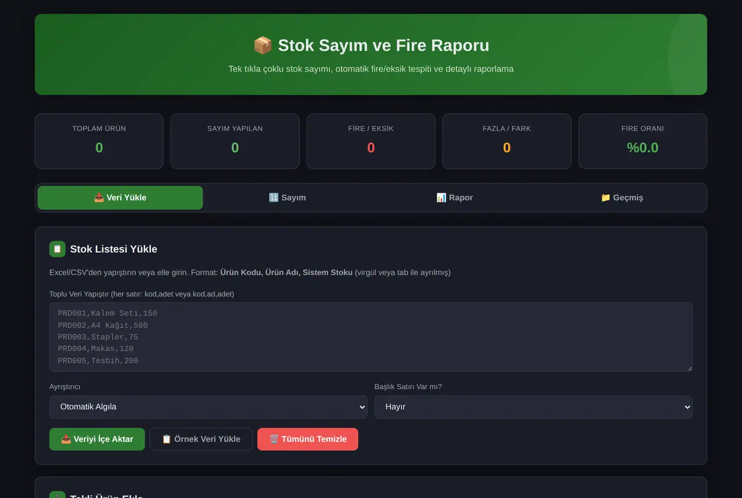
Task: Click the Toplam Ürün stat card
Action: tap(99, 141)
